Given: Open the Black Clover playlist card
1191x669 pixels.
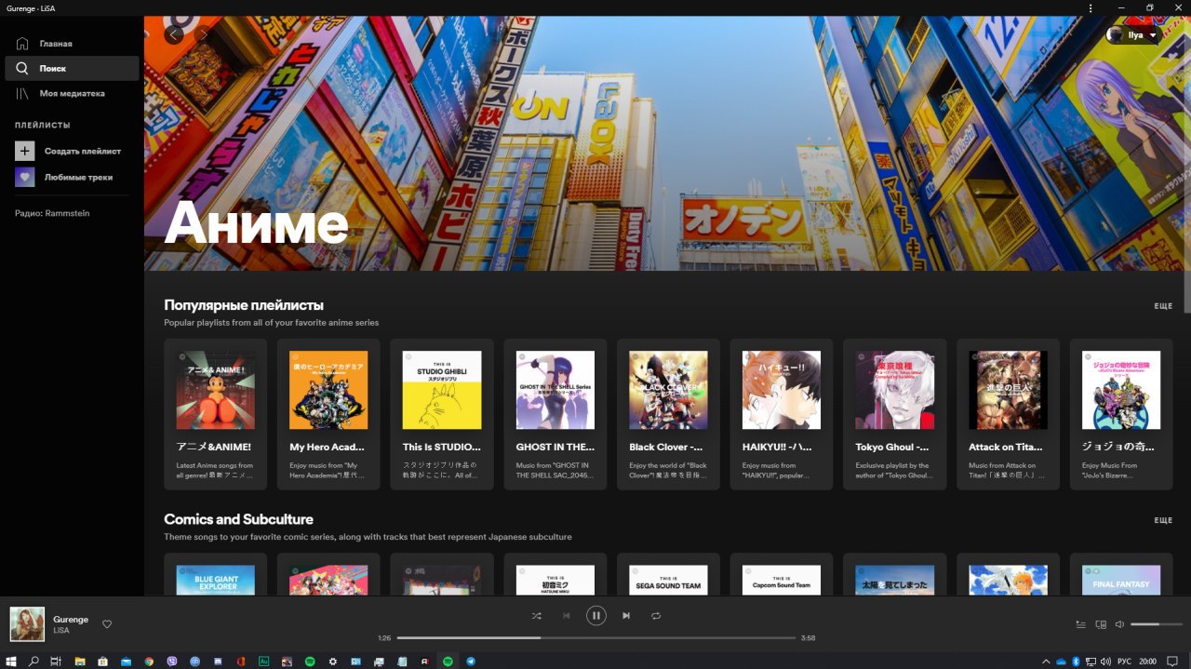Looking at the screenshot, I should (x=668, y=414).
